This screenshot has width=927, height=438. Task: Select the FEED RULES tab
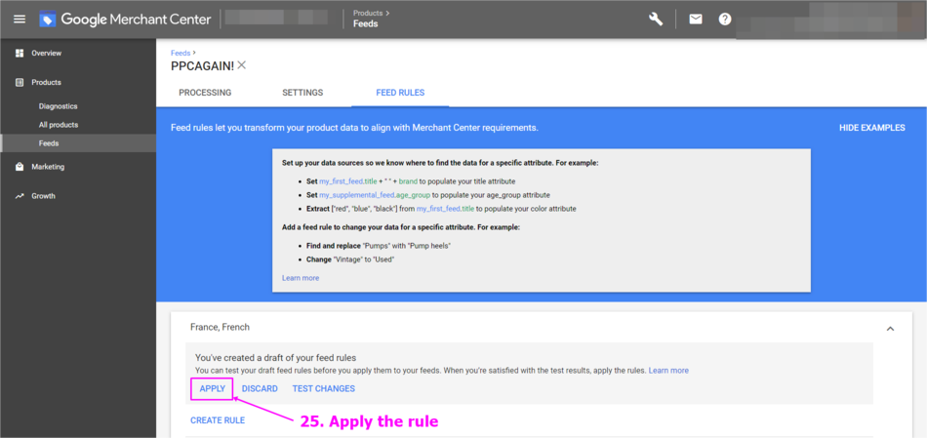[400, 93]
